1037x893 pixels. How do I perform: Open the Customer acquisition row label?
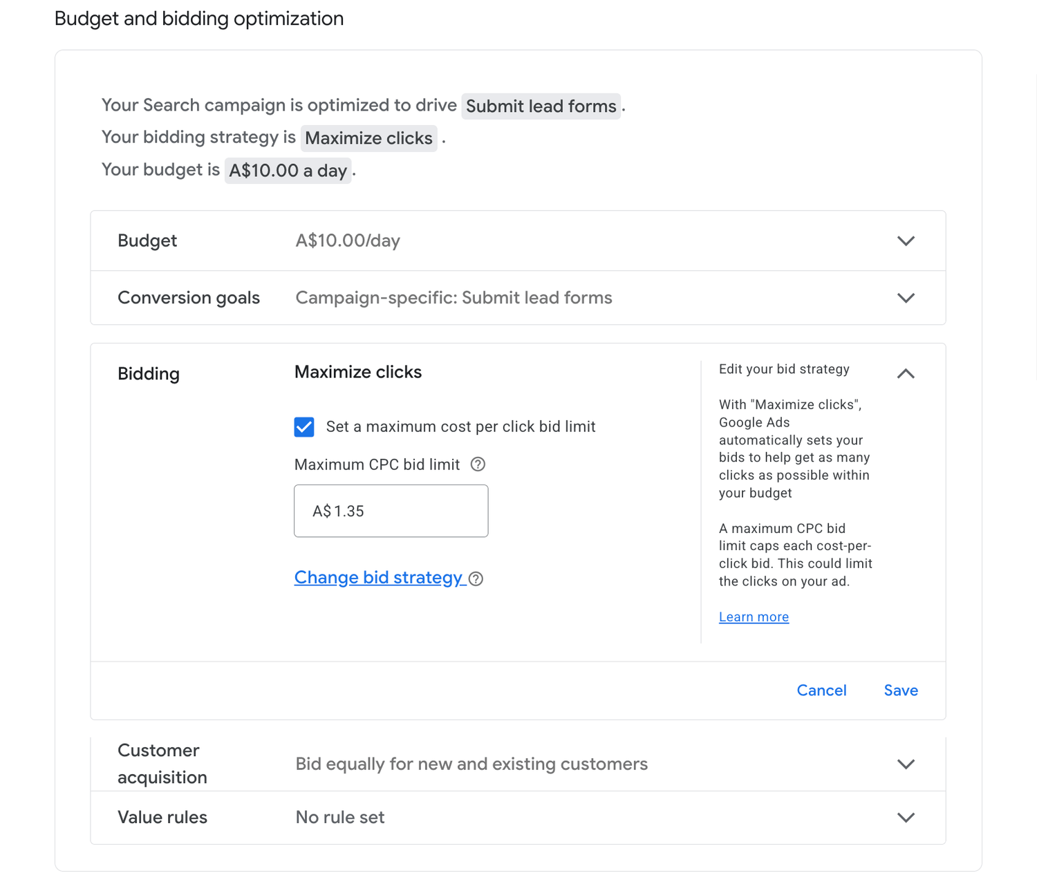coord(162,764)
